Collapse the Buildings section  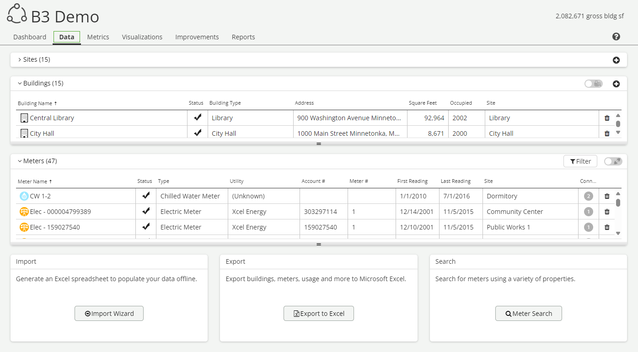20,84
